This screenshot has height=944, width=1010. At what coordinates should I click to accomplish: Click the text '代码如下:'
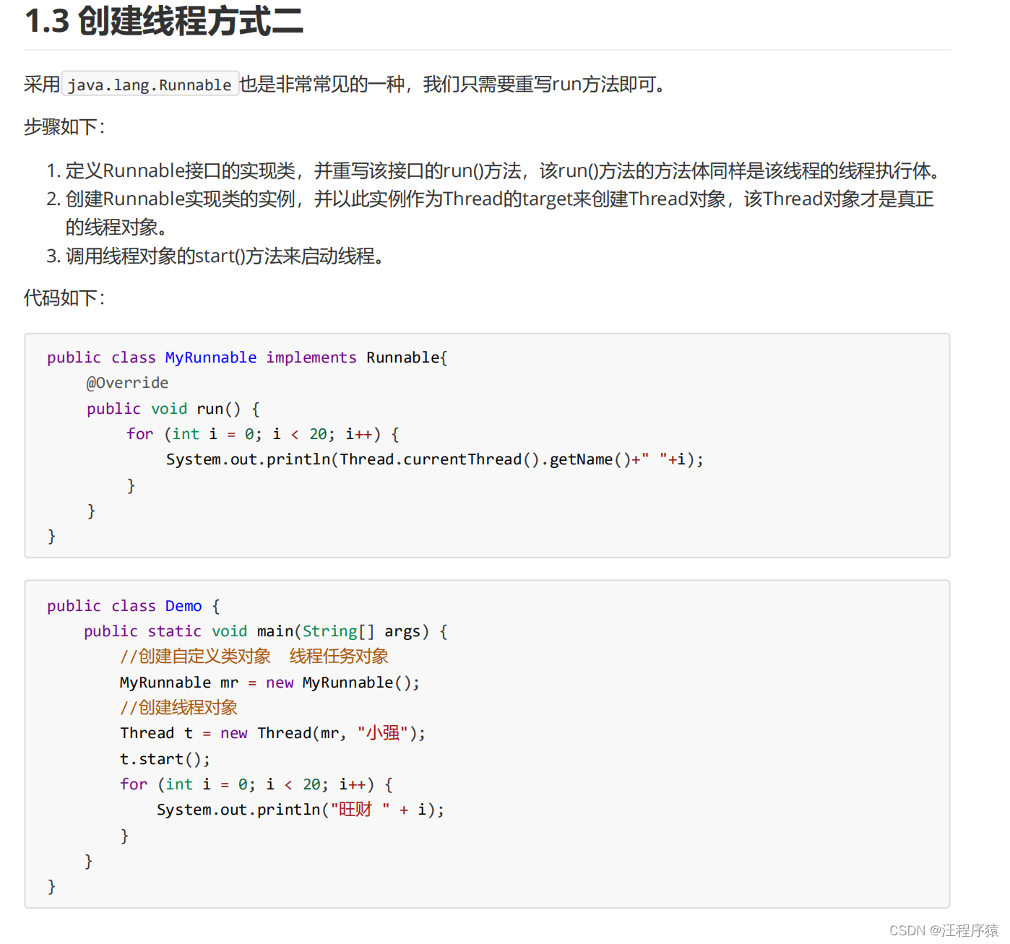pyautogui.click(x=64, y=298)
